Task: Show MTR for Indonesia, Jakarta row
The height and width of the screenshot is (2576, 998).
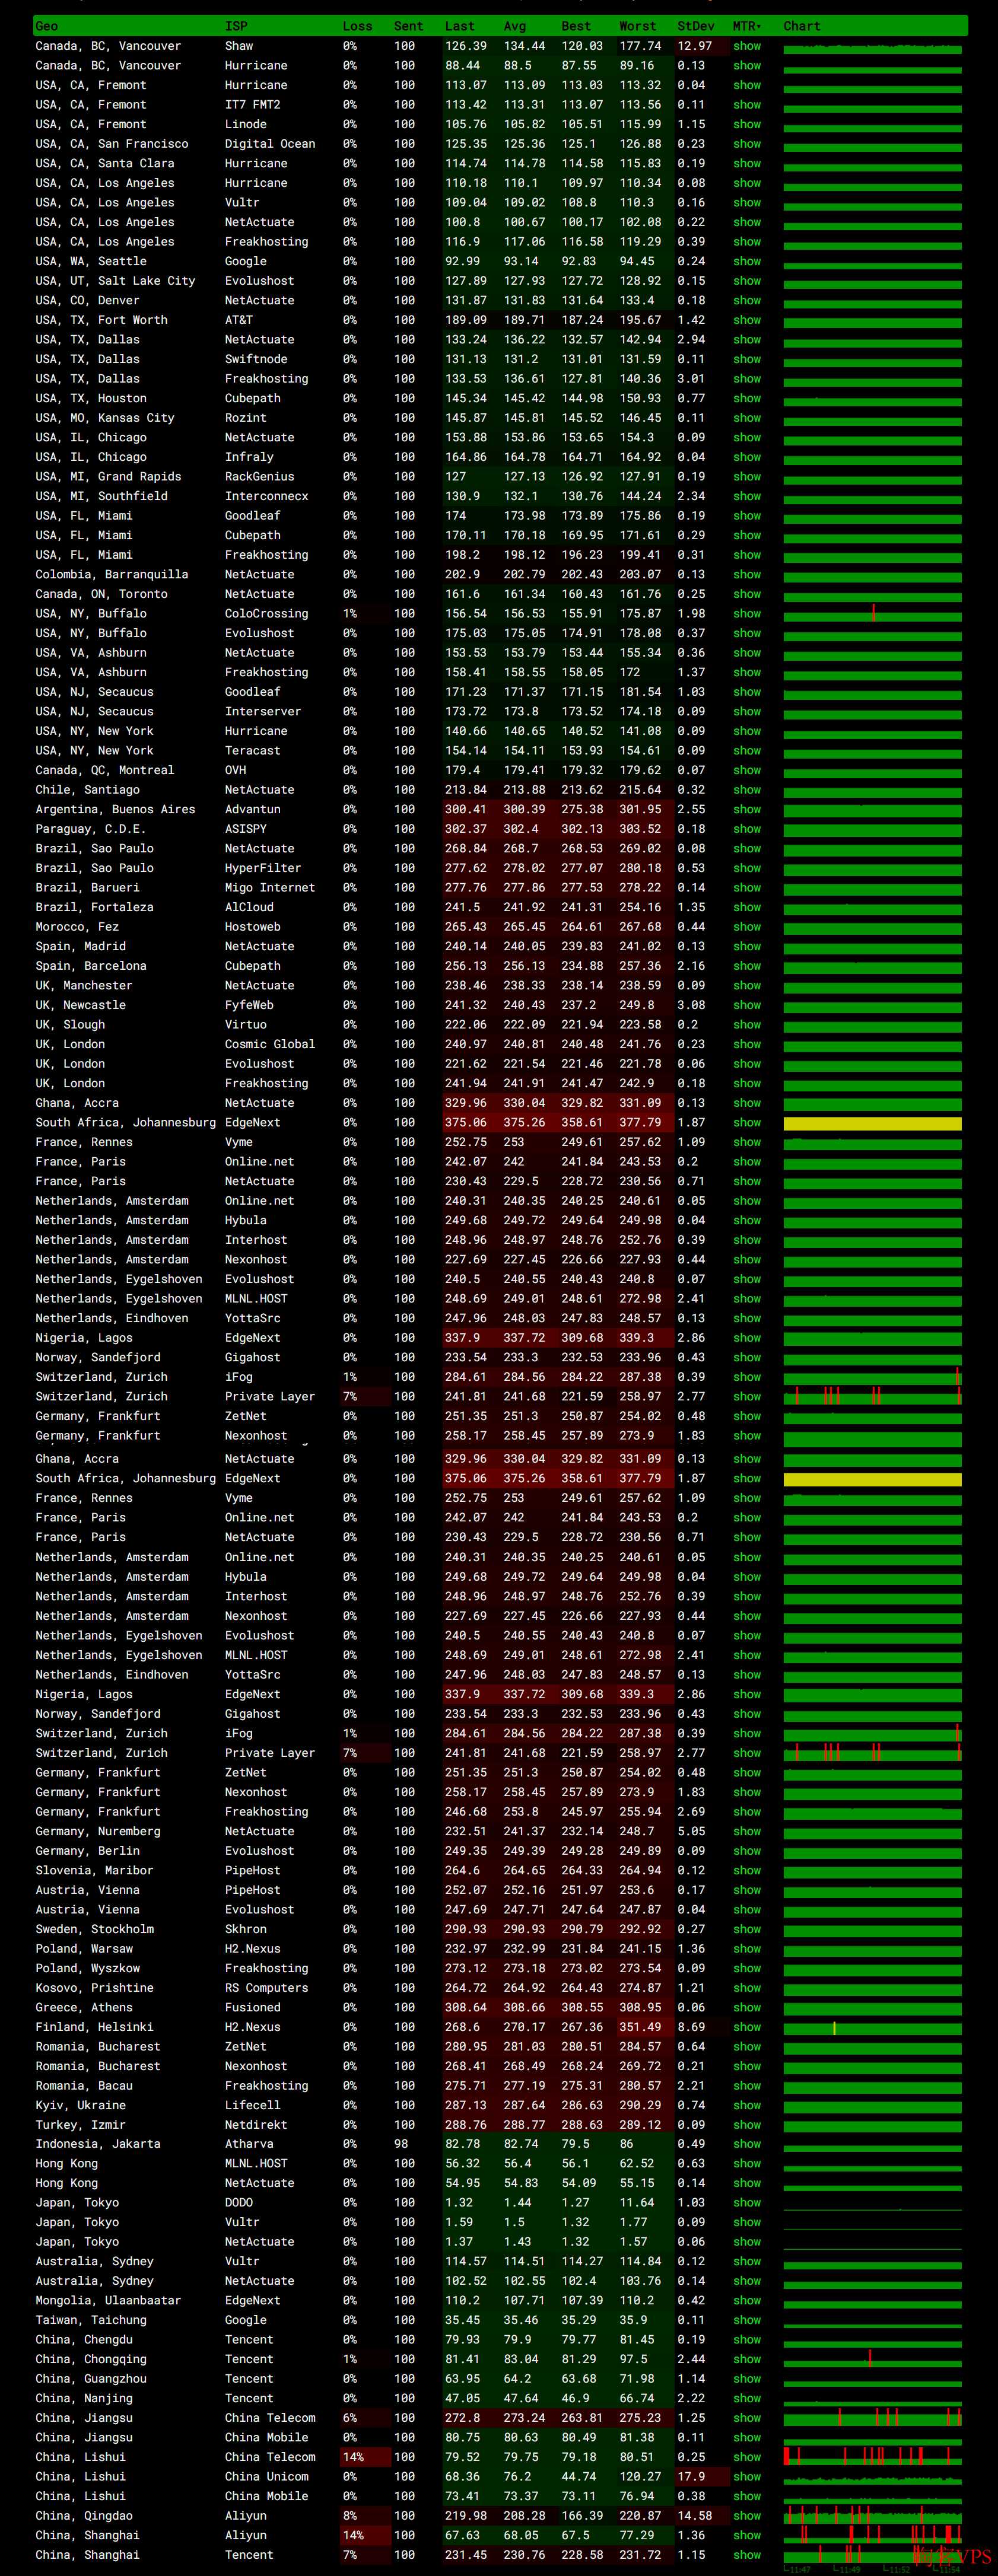Action: tap(747, 2144)
